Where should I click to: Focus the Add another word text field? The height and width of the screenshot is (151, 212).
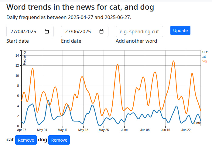tap(139, 31)
